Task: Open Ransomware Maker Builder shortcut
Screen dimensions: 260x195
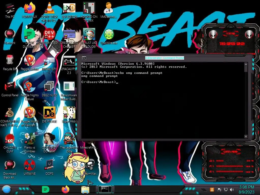Action: tap(69, 91)
